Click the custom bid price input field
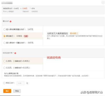Screen dimensions: 105x96 pyautogui.click(x=20, y=83)
